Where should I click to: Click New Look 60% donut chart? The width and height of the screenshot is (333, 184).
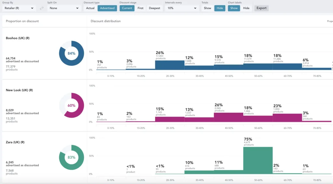point(72,105)
